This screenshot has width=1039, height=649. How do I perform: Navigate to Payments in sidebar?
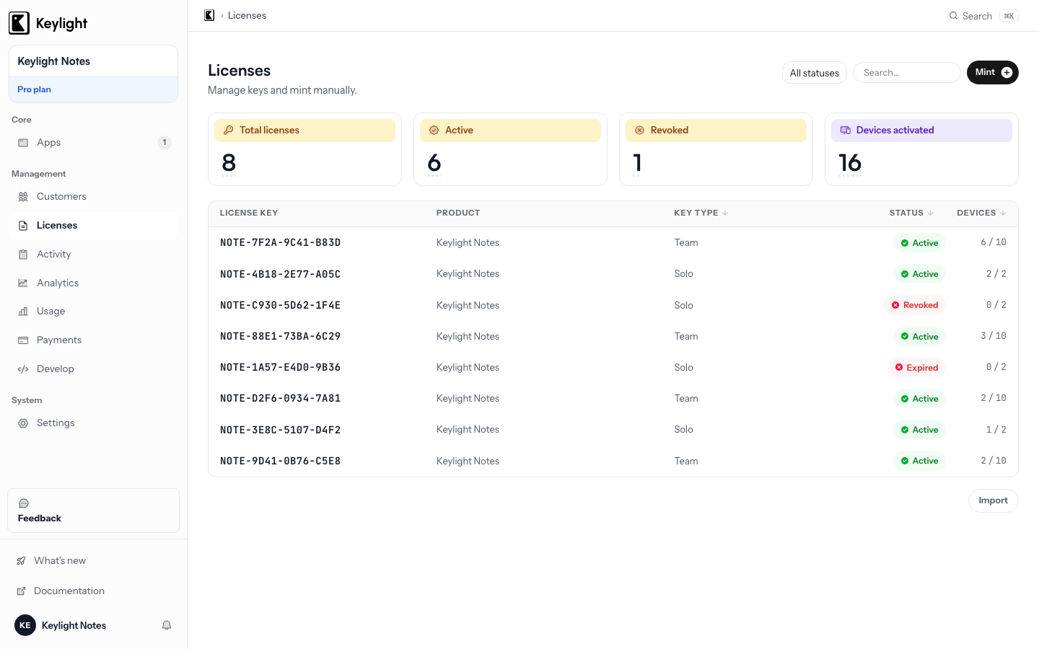(x=93, y=340)
